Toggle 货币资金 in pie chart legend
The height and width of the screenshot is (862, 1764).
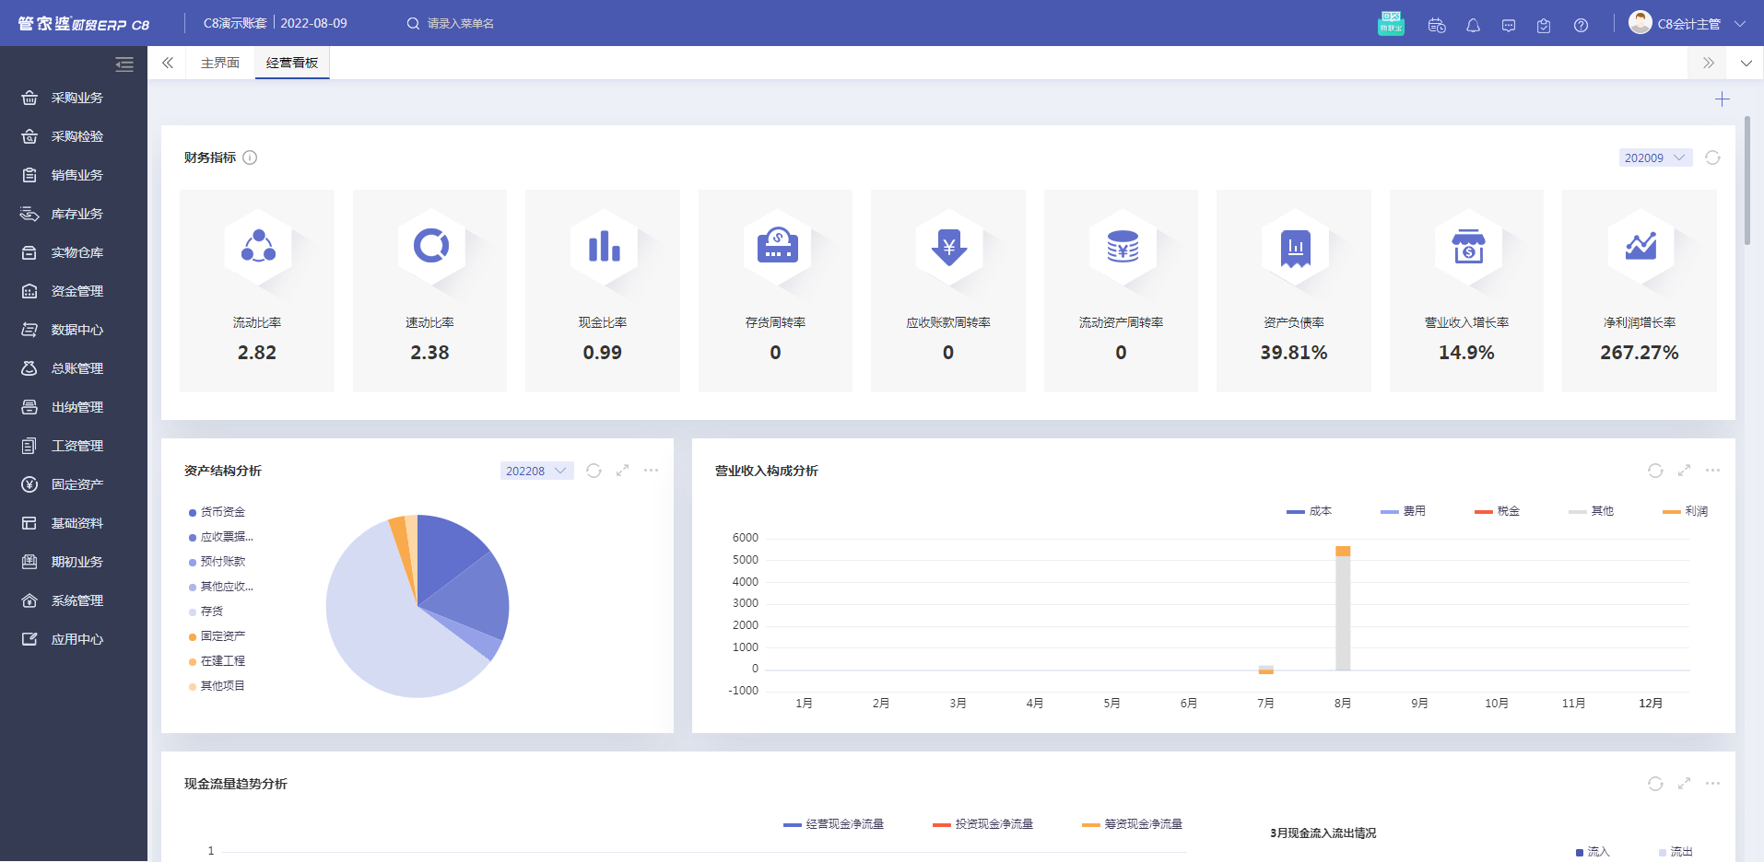pyautogui.click(x=218, y=512)
